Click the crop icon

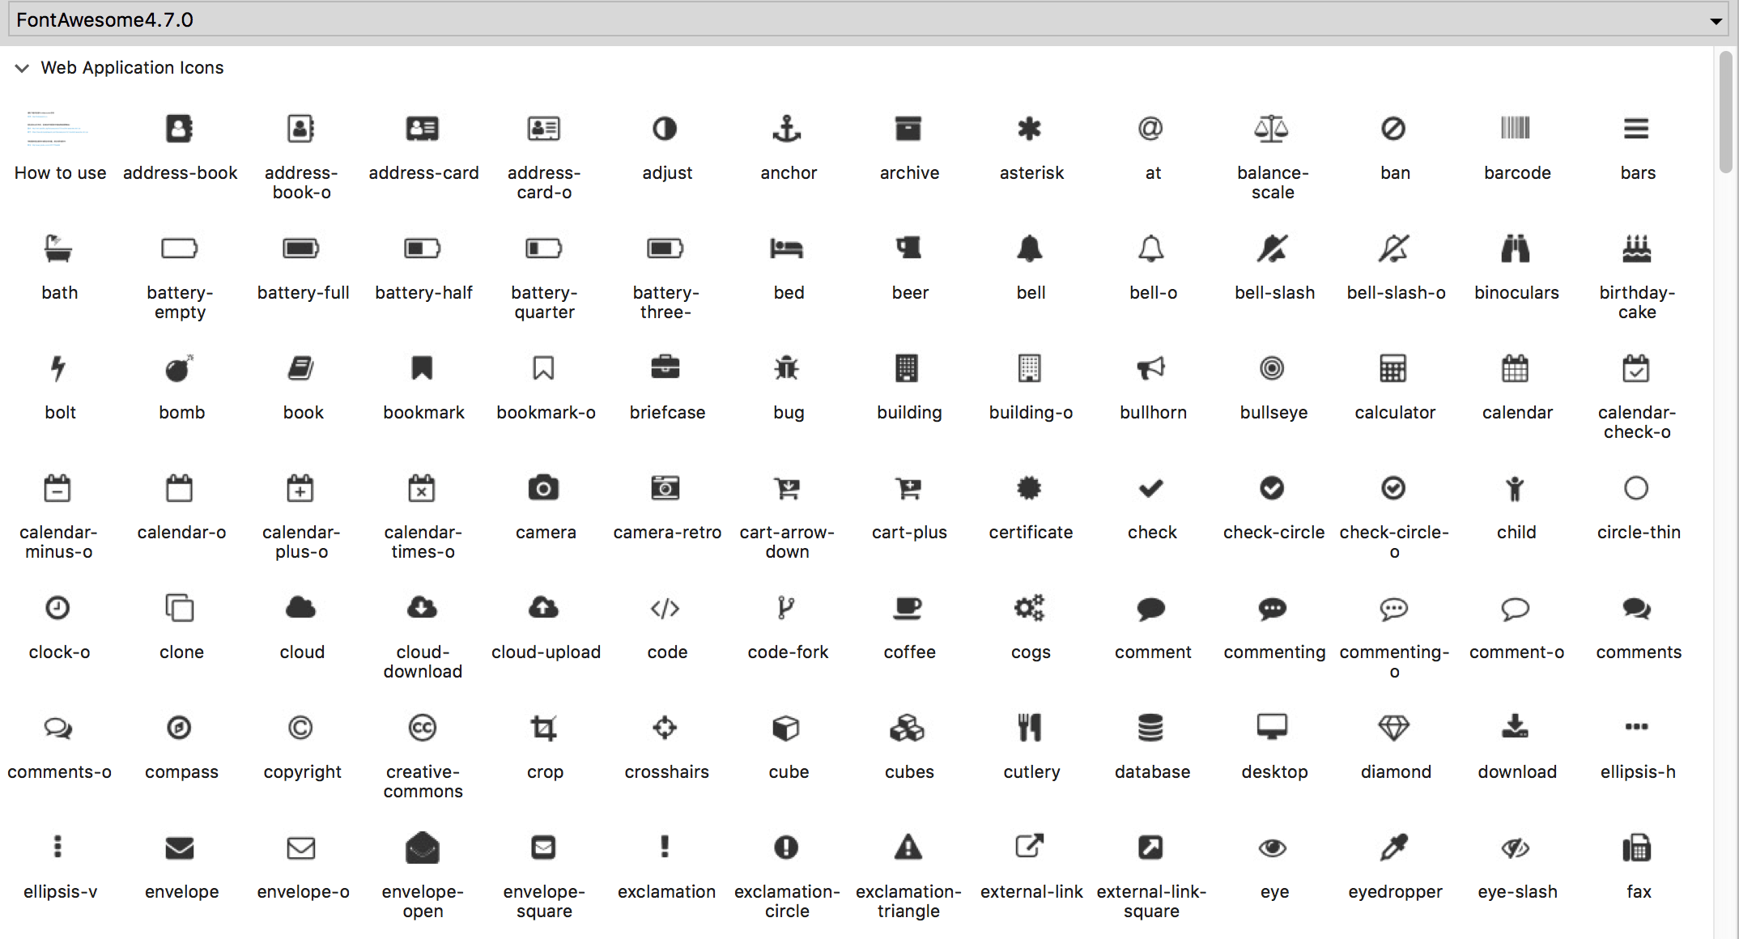coord(543,728)
